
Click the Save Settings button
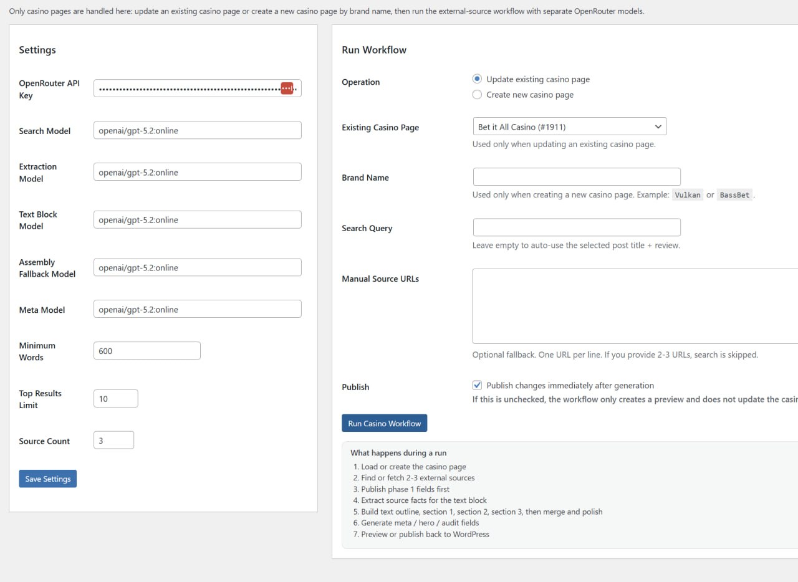48,479
